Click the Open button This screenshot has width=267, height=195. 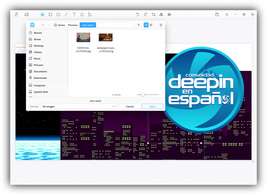(x=153, y=107)
